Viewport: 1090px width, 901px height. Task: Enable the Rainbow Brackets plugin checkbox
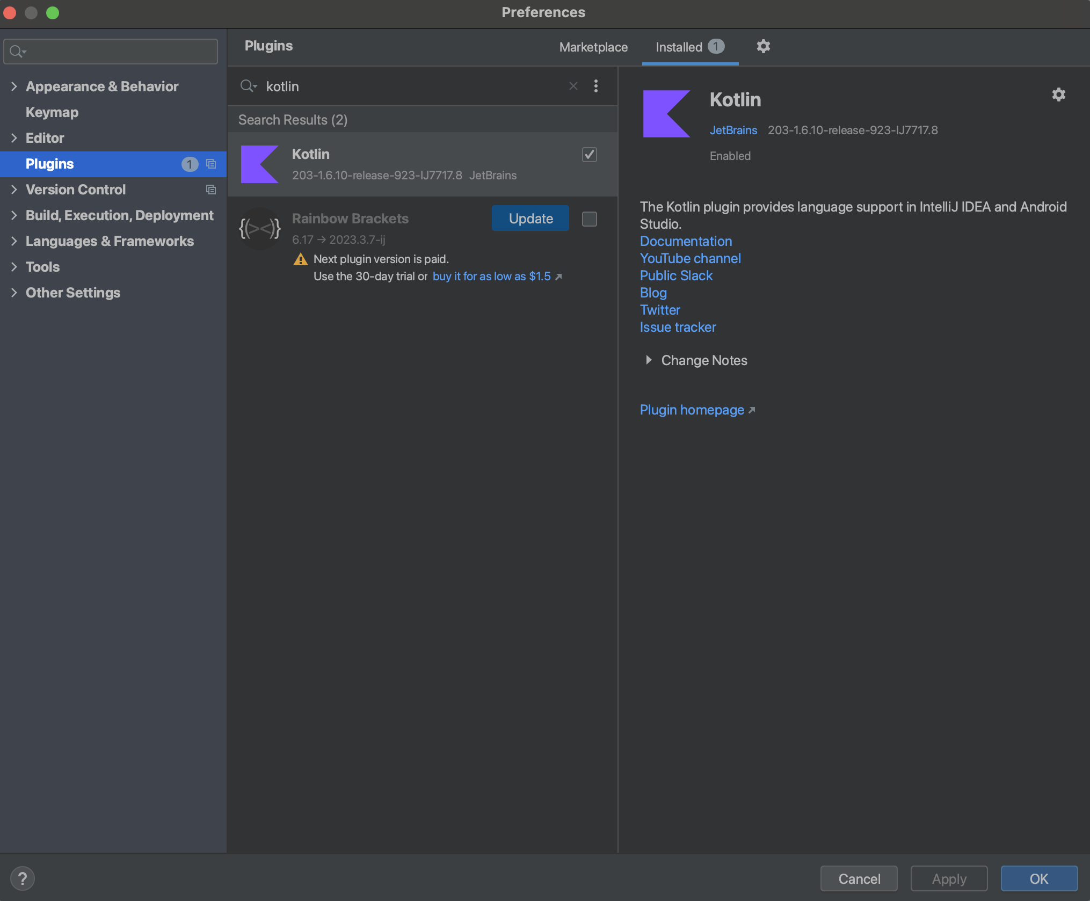pos(589,219)
